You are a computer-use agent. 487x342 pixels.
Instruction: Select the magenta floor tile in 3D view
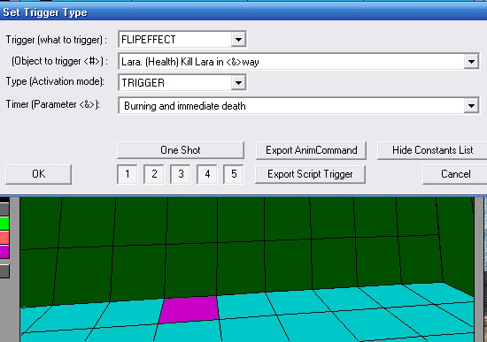click(189, 309)
